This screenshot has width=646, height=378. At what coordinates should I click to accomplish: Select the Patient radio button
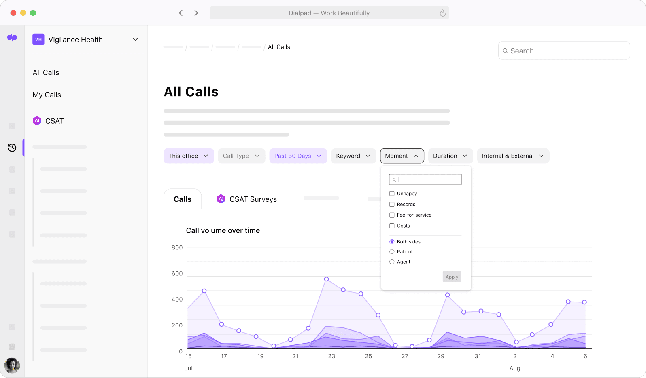pos(392,252)
